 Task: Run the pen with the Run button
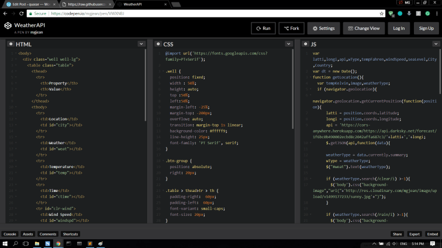(263, 28)
